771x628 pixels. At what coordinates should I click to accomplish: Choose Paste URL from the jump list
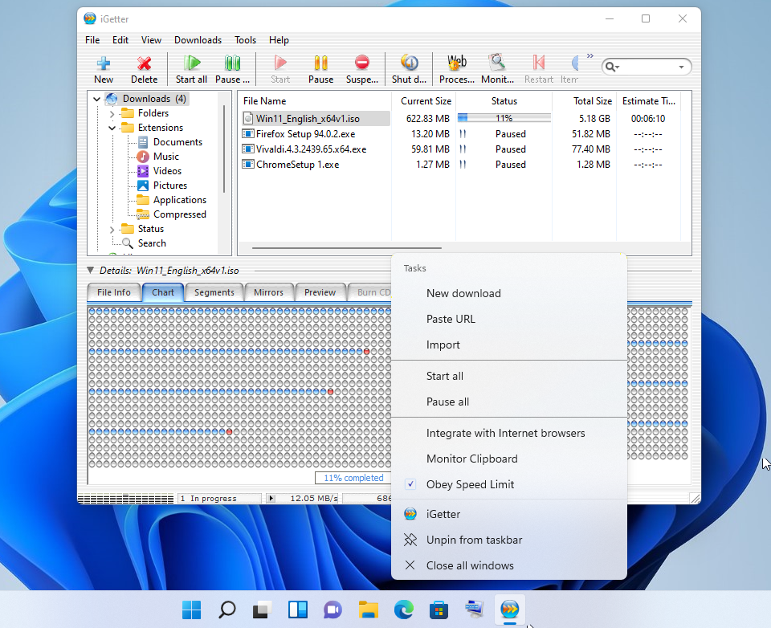pos(451,319)
